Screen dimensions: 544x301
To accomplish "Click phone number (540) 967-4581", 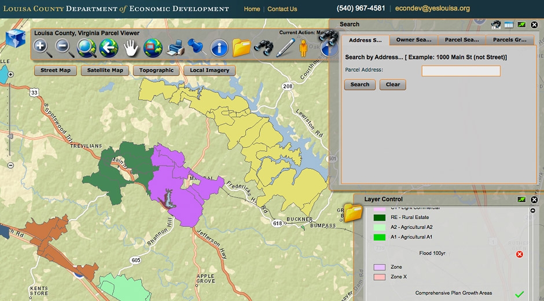I will (361, 8).
